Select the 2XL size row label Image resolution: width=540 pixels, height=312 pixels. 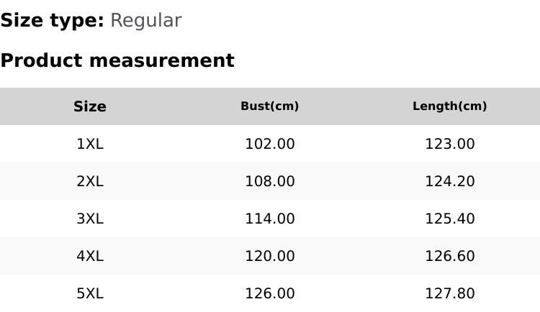[90, 181]
